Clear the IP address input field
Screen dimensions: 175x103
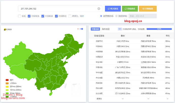click(99, 9)
